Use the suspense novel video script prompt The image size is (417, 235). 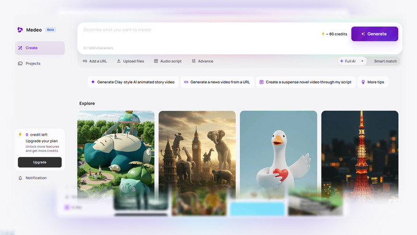305,82
